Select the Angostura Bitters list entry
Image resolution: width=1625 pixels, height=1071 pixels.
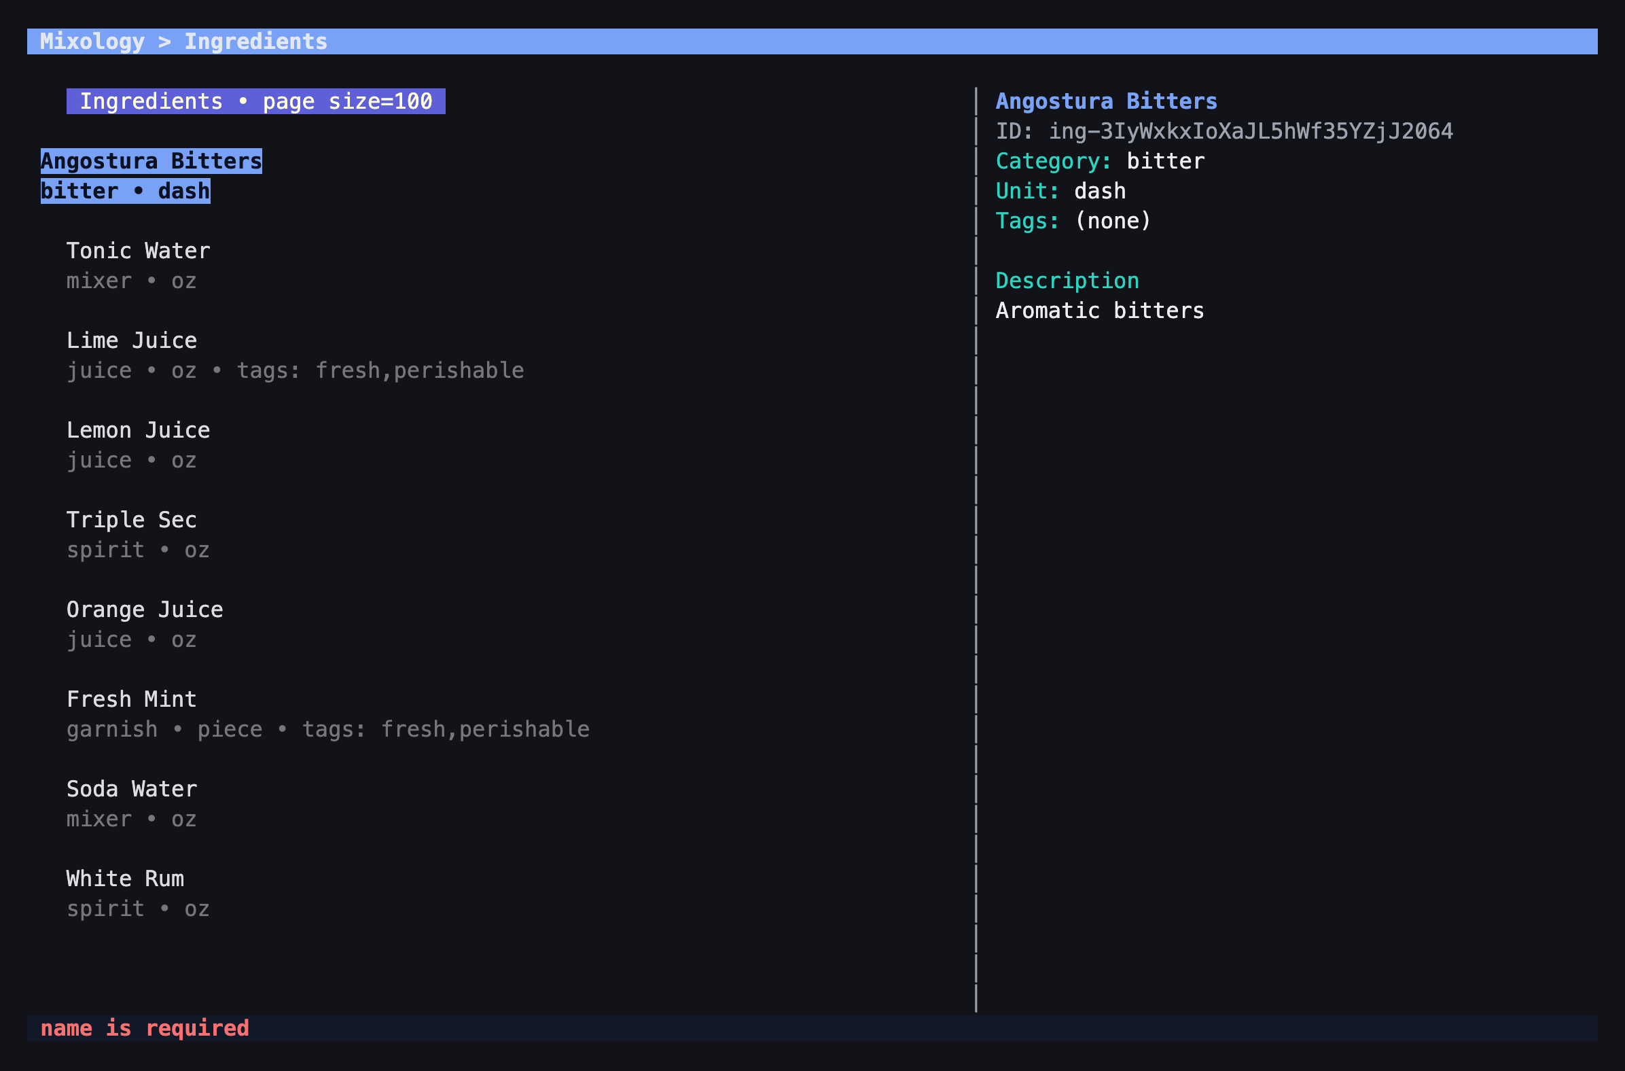151,176
